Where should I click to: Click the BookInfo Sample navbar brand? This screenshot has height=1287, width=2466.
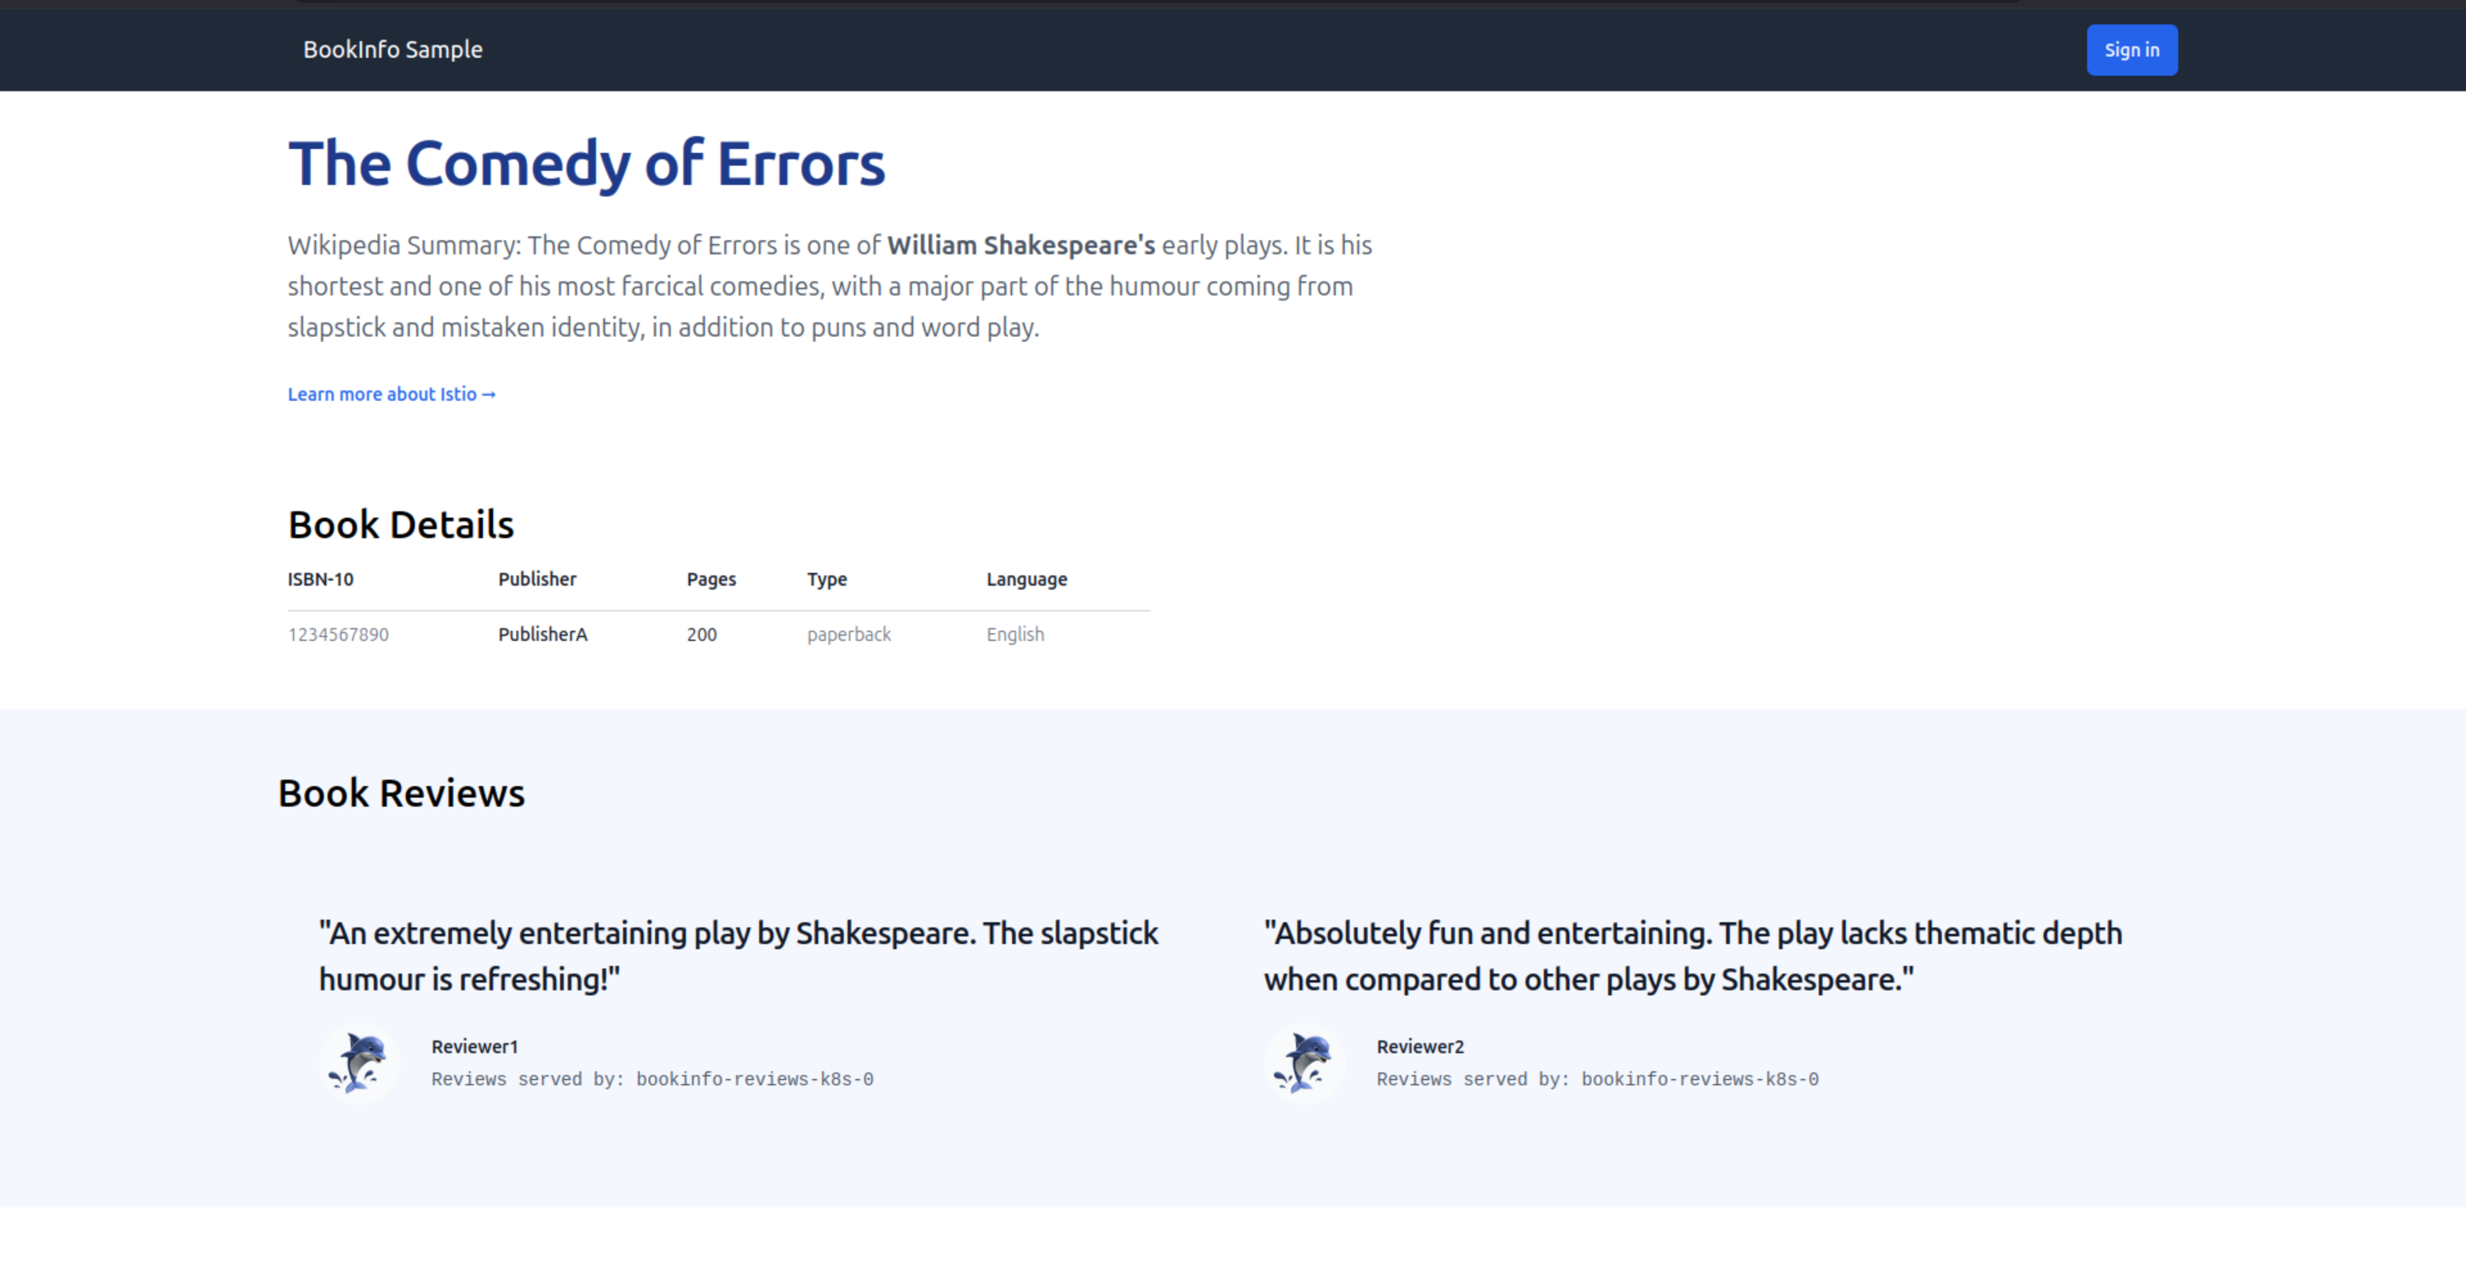(392, 50)
